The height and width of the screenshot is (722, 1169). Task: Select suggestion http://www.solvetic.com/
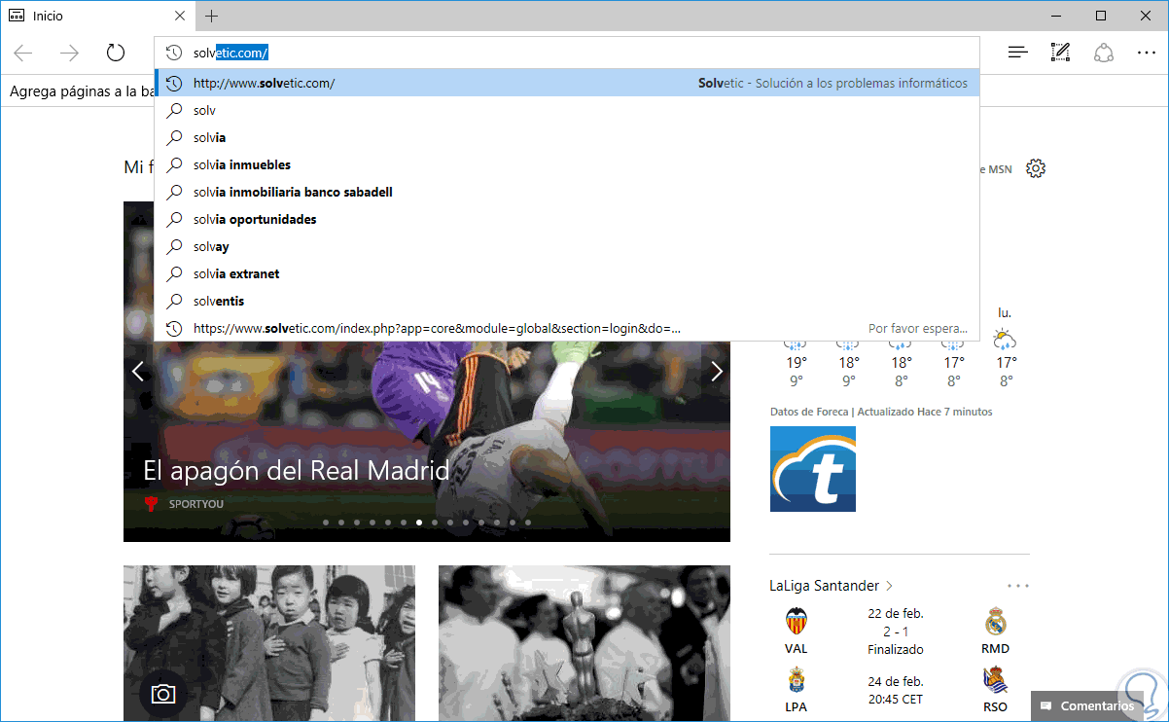567,84
